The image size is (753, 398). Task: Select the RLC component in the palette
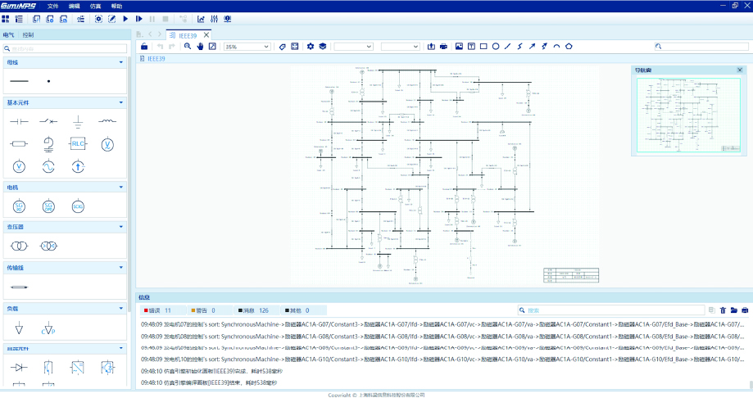pyautogui.click(x=78, y=144)
